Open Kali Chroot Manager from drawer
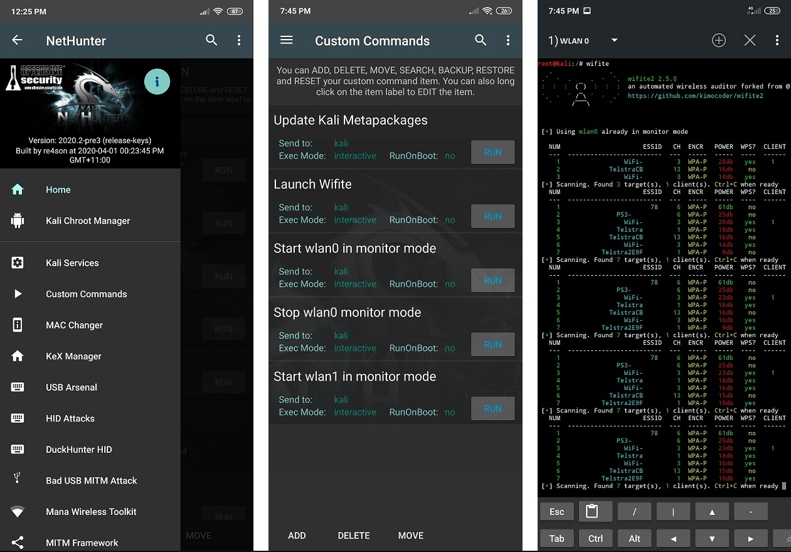 [x=90, y=221]
